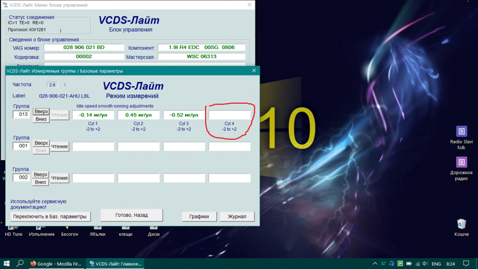Click Idle speed smooth running adjustments label

115,106
